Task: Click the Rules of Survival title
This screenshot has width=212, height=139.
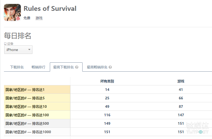Action: point(50,8)
